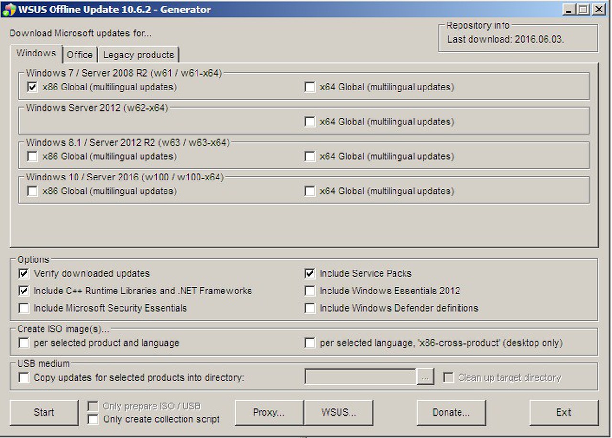
Task: Open the Proxy settings dialog
Action: click(269, 412)
